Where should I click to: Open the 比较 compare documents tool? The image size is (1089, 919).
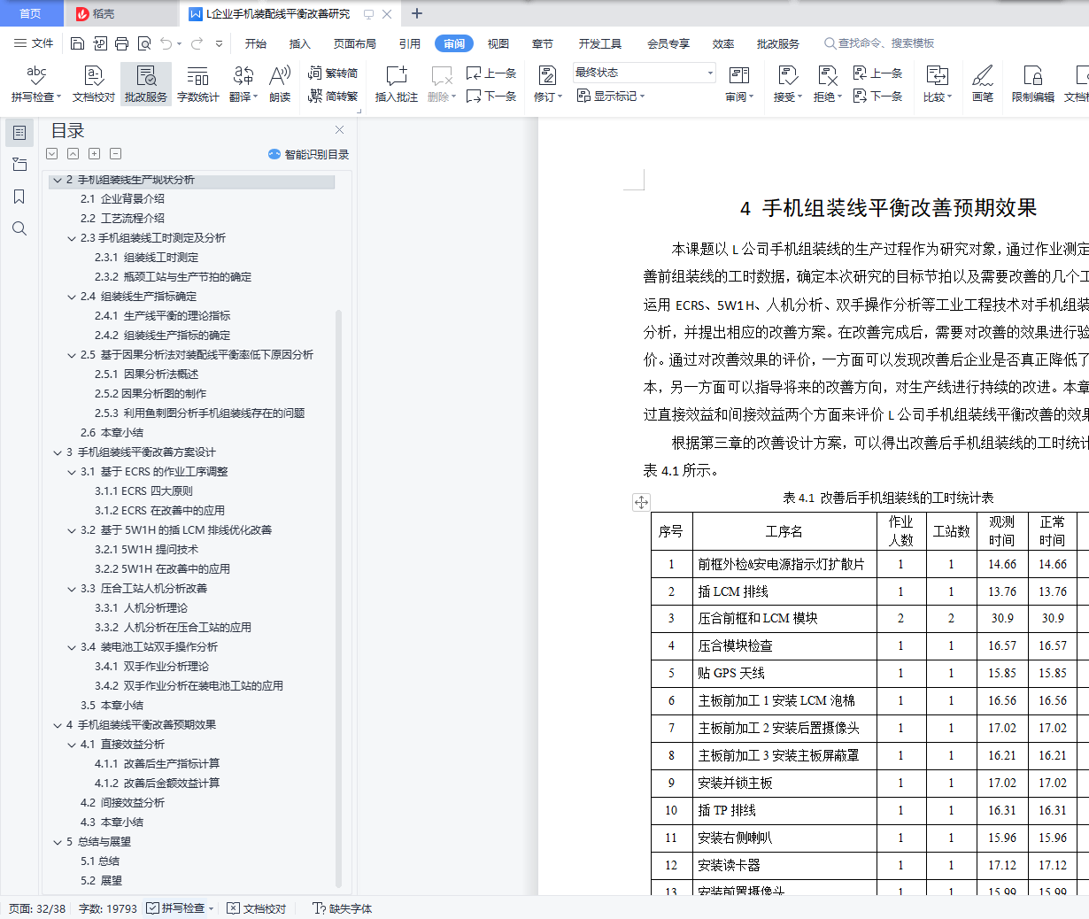click(x=937, y=84)
